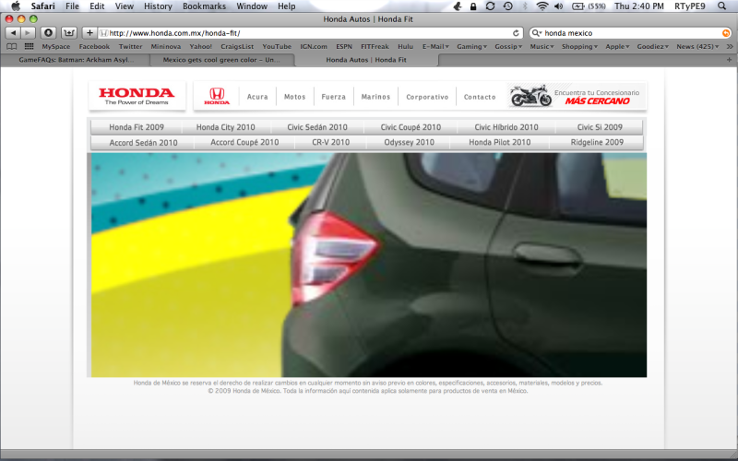
Task: Open the battery status showing 55%
Action: tap(589, 6)
